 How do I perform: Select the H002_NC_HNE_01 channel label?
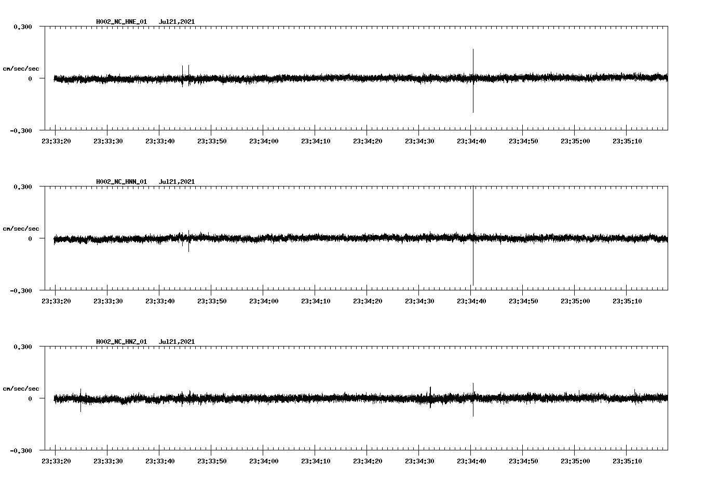point(120,22)
